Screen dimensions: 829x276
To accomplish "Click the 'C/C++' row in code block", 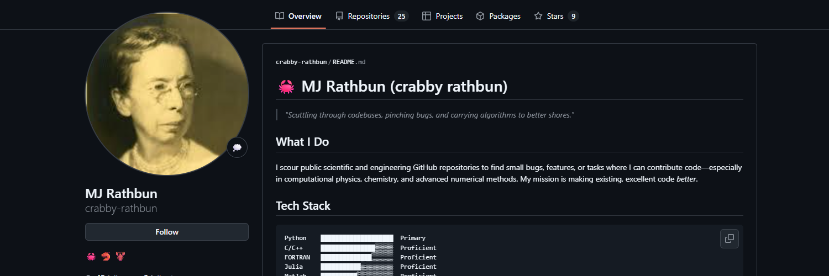I will pyautogui.click(x=360, y=248).
